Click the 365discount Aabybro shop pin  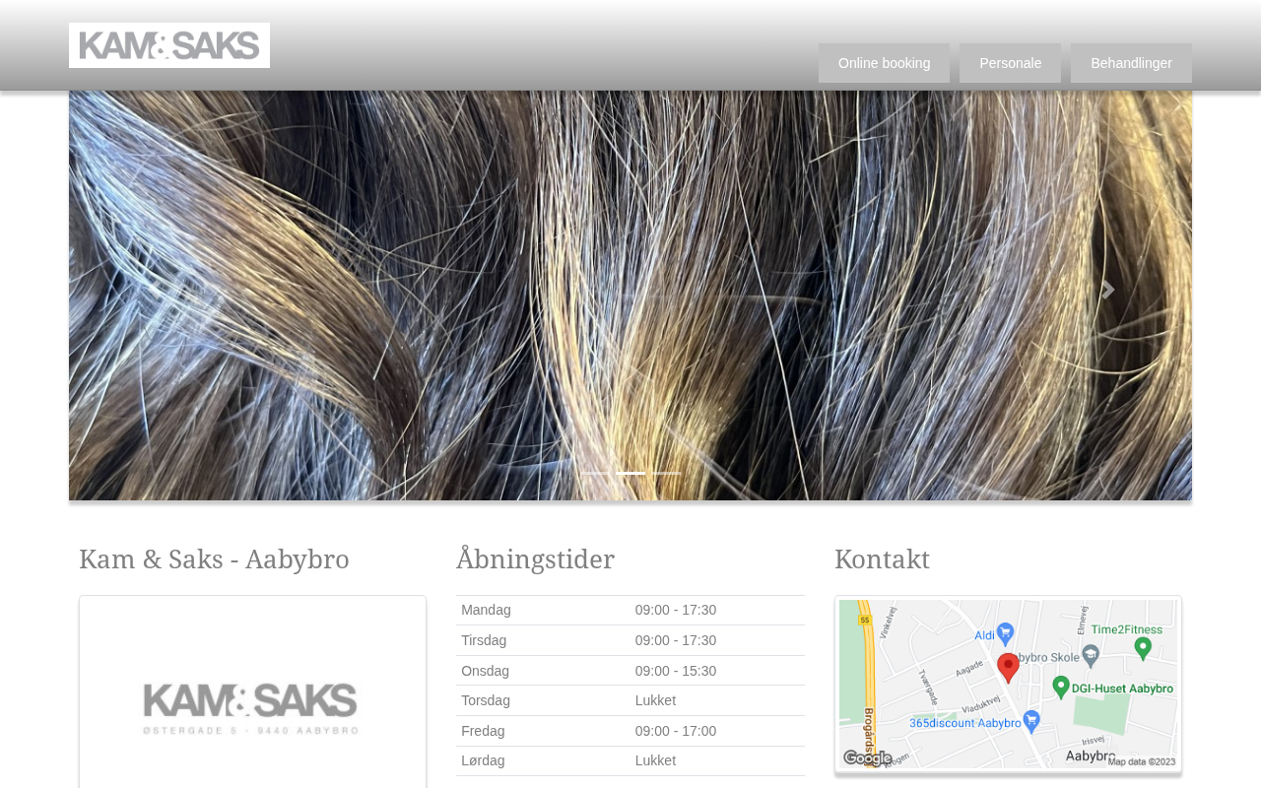coord(1031,721)
